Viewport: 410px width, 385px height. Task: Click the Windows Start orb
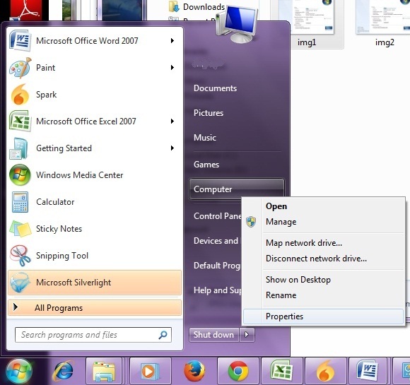tap(19, 371)
